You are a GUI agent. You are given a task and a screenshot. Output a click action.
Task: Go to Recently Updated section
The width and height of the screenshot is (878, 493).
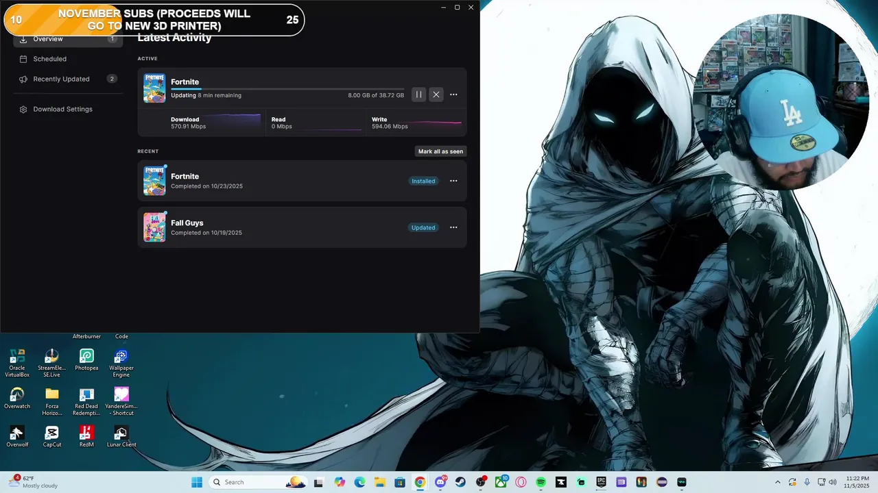68,79
